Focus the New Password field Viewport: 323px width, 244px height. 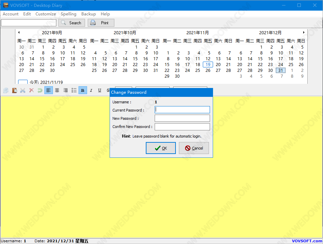tap(182, 118)
